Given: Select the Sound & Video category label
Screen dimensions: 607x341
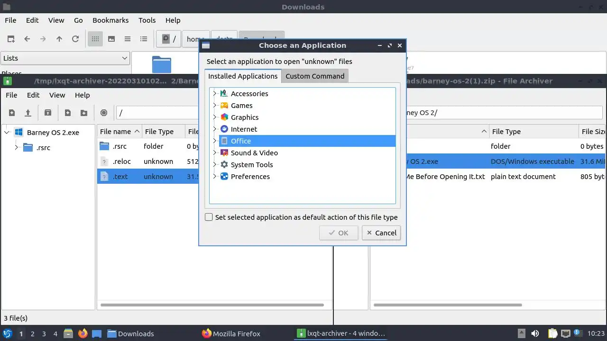Looking at the screenshot, I should [x=254, y=153].
